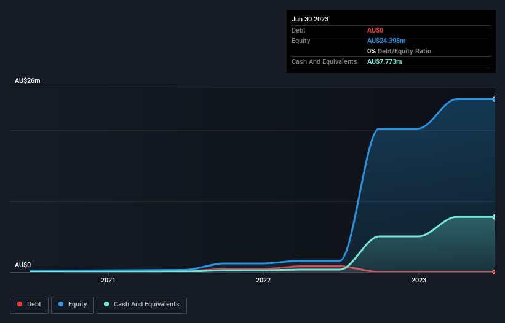Click the blue Equity legend dot

(61, 304)
